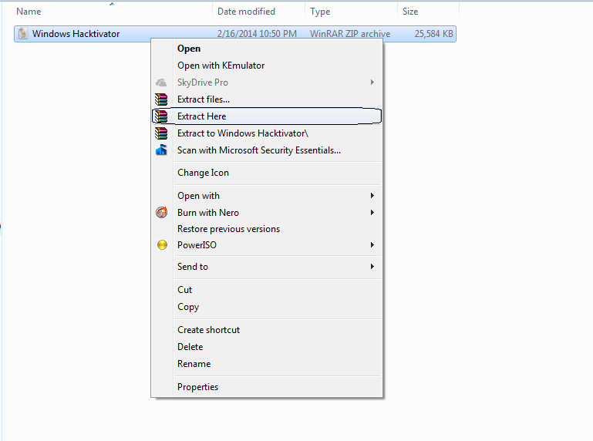Choose Open from the context menu
Screen dimensions: 593x441
(267, 49)
